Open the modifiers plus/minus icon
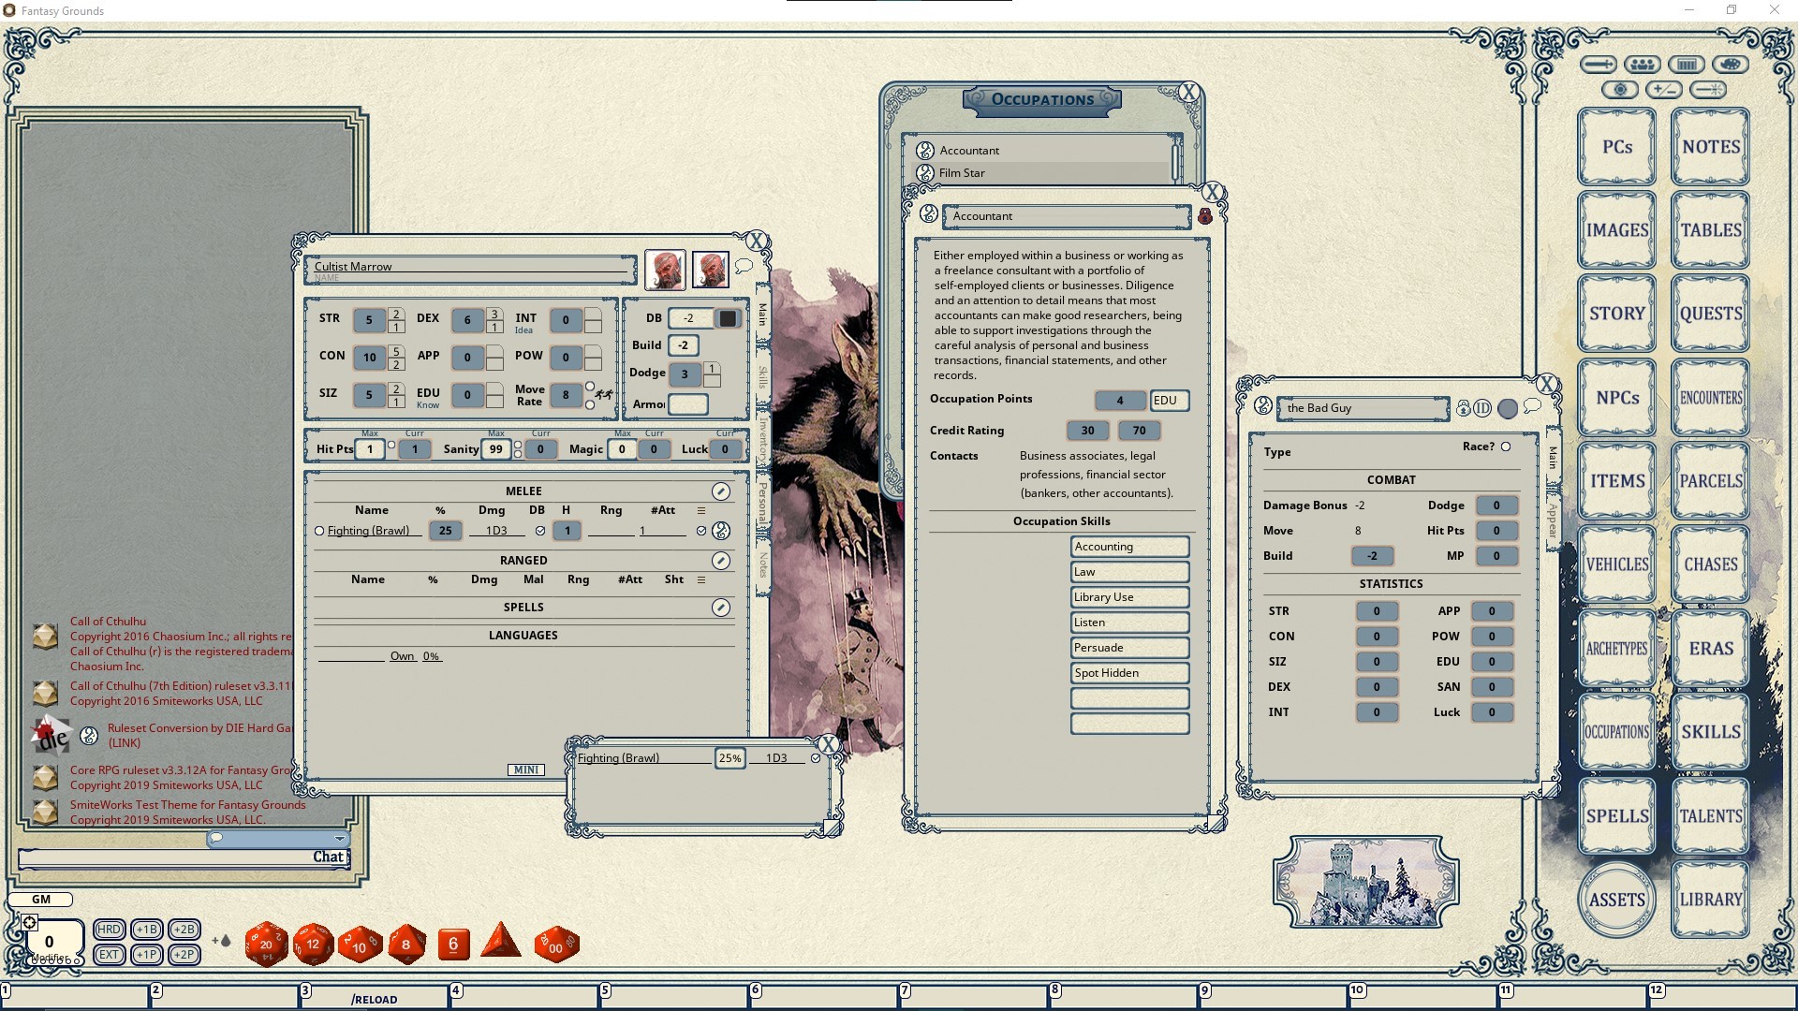This screenshot has height=1011, width=1798. coord(1663,89)
